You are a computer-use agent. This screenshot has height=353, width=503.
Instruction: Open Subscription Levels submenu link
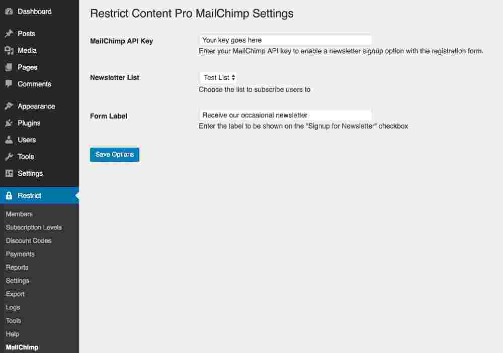tap(34, 227)
